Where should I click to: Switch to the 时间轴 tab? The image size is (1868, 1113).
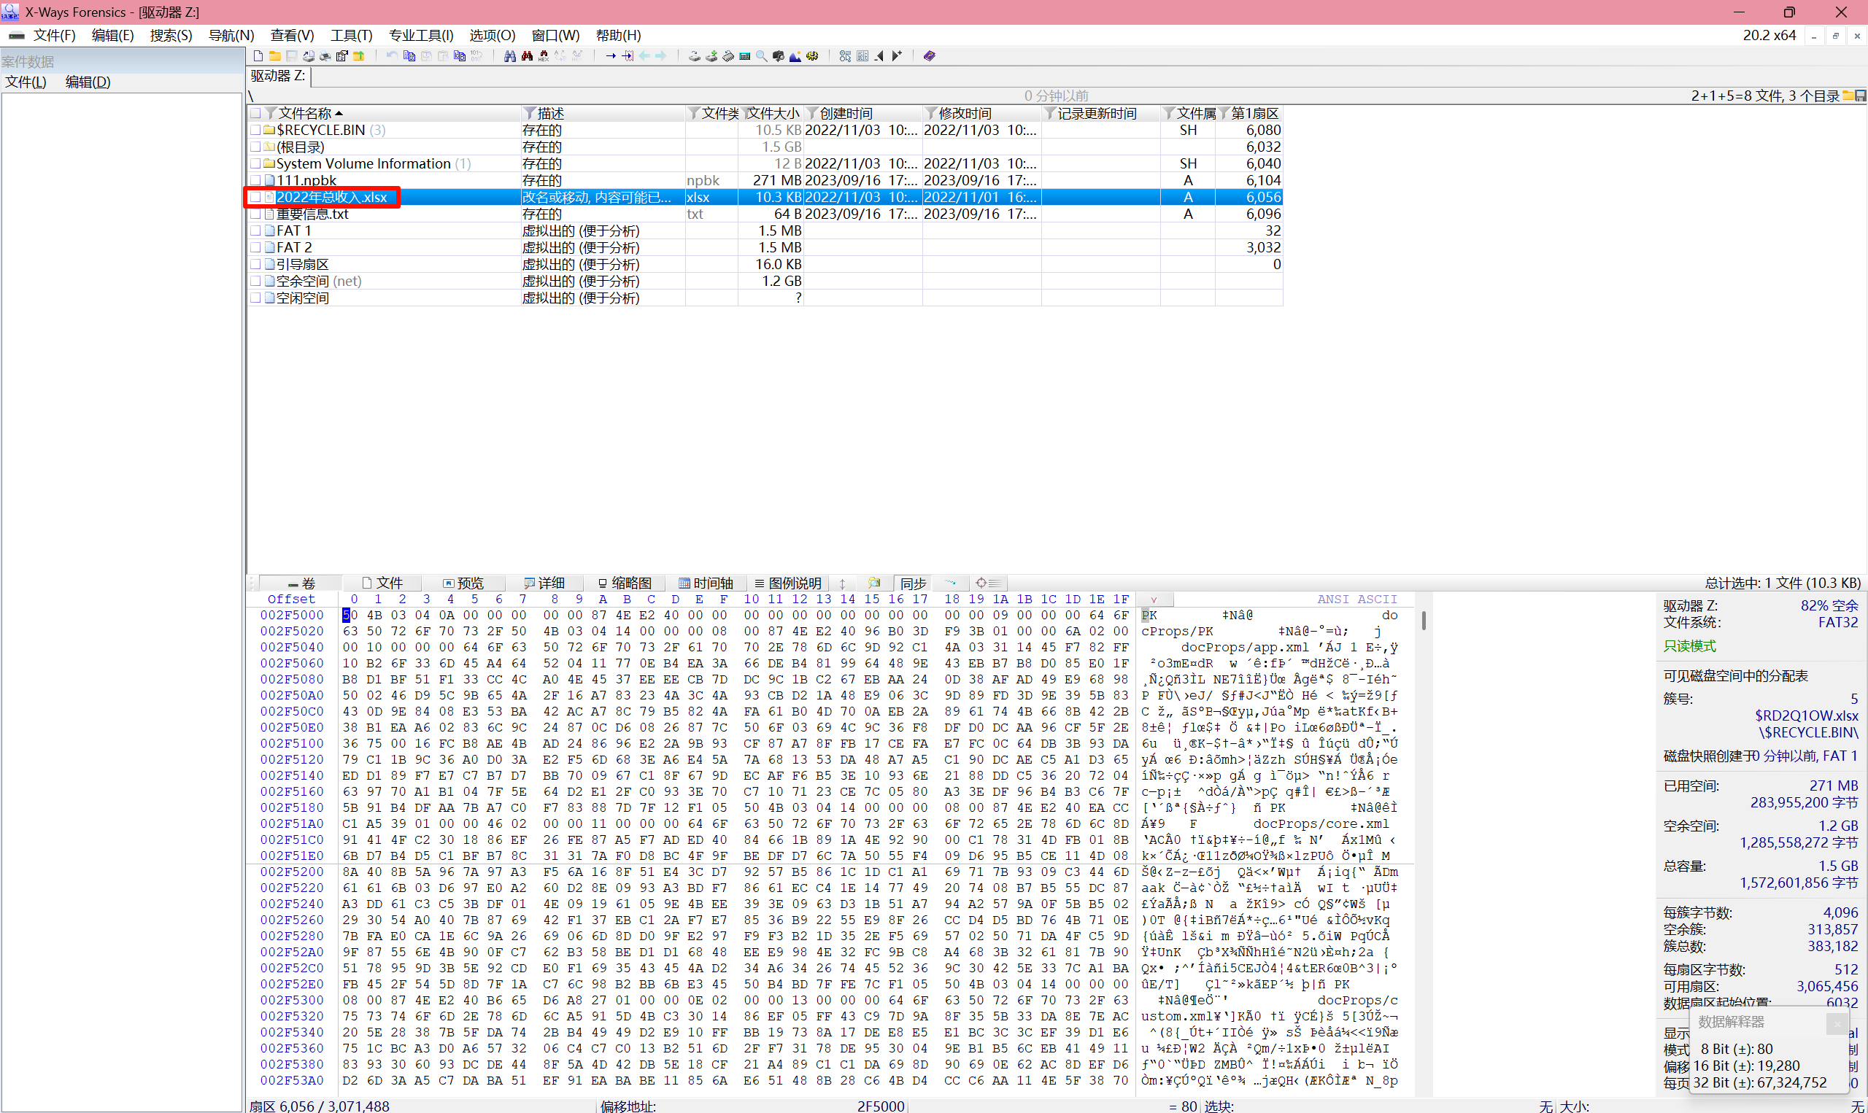[x=705, y=583]
